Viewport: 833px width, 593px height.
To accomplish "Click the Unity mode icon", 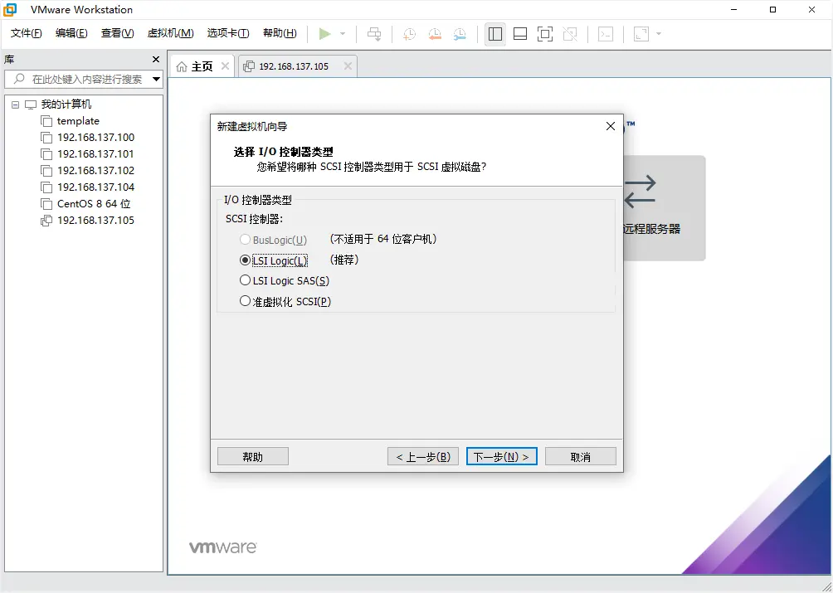I will click(570, 34).
